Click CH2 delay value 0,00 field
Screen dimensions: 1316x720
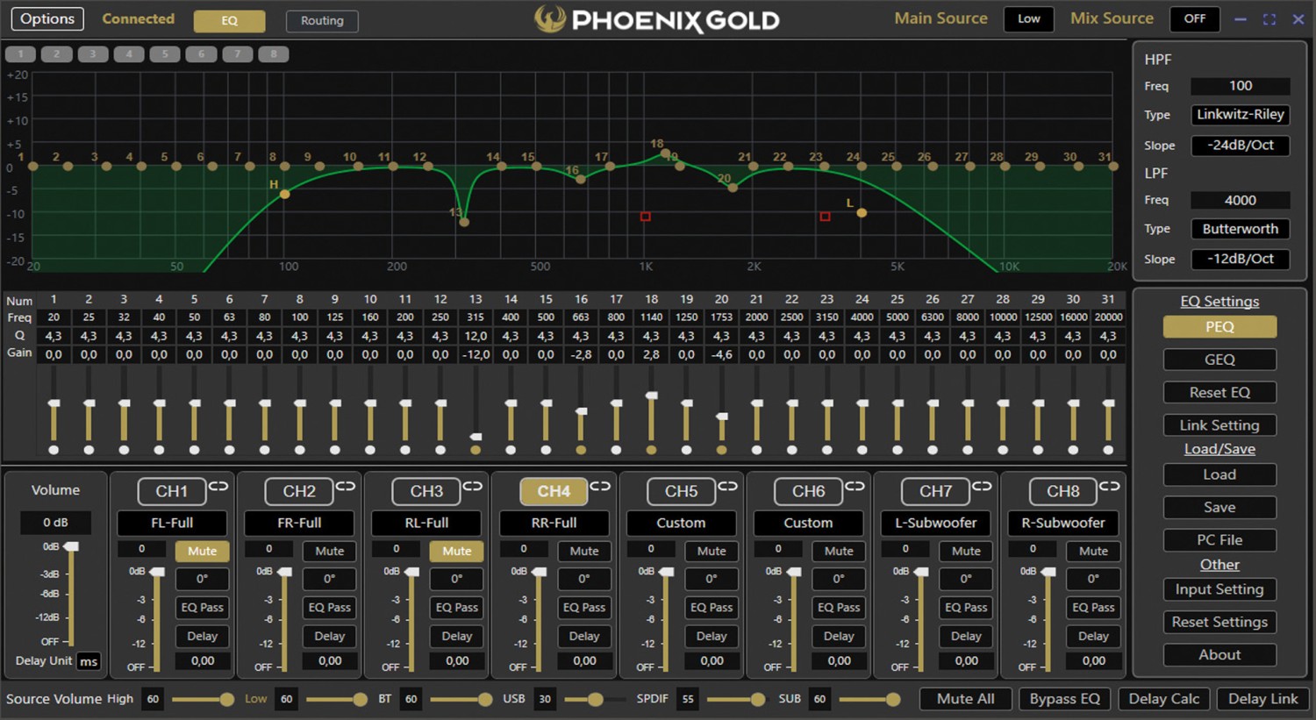click(x=329, y=660)
